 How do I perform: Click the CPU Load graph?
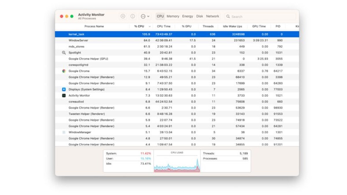tap(177, 163)
